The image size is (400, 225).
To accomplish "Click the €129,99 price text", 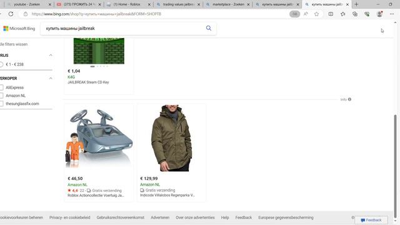I will click(x=149, y=178).
